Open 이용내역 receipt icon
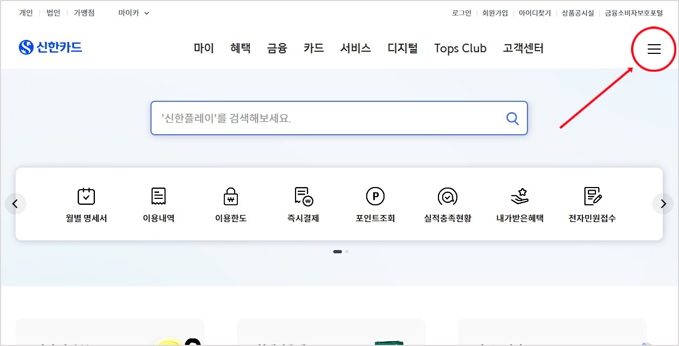679x346 pixels. [159, 196]
